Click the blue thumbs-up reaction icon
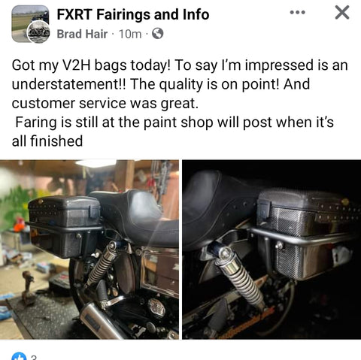Viewport: 361px width, 360px height. 19,356
